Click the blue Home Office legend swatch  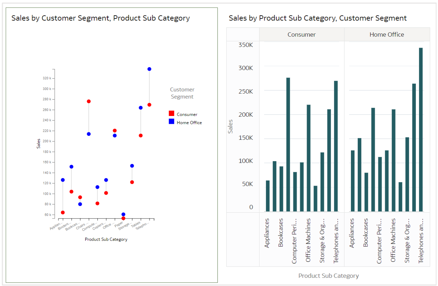172,122
